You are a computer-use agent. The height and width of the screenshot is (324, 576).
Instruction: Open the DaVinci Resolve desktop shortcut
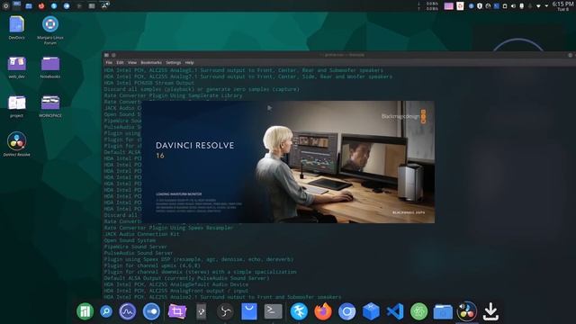point(16,144)
